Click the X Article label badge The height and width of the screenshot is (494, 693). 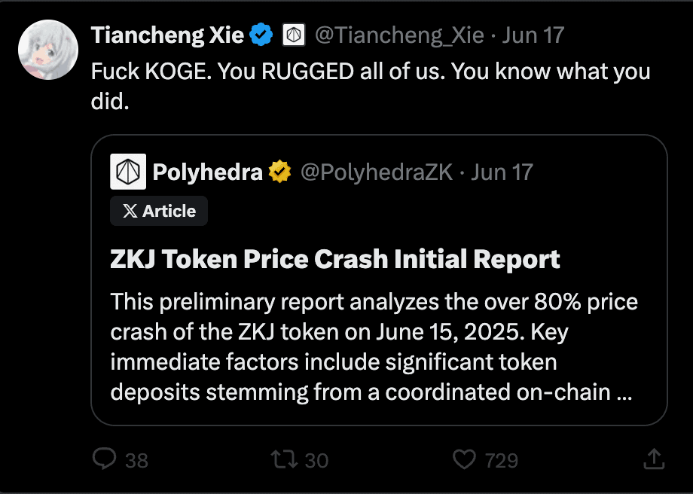coord(159,211)
